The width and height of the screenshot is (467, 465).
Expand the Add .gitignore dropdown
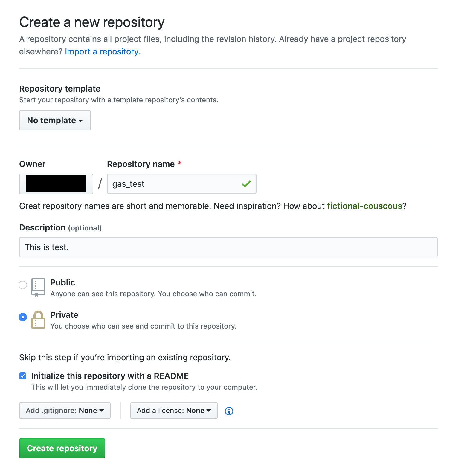[65, 411]
